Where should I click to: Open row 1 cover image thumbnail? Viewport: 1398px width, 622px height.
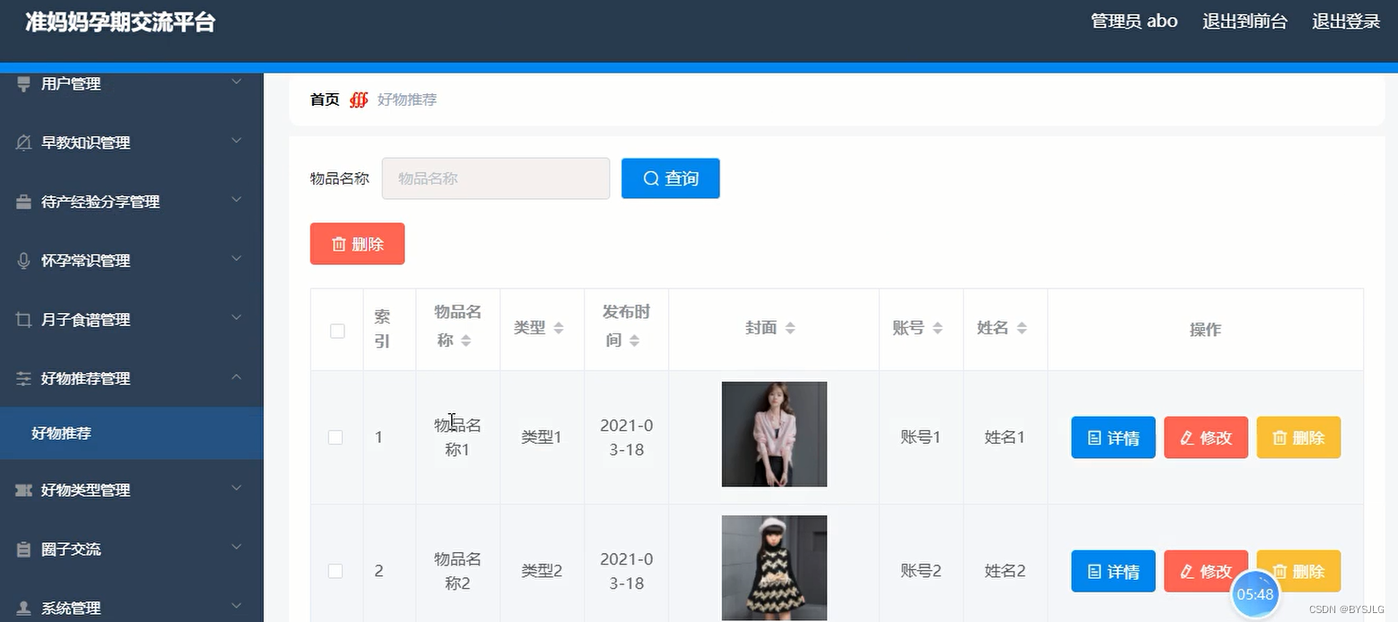[774, 435]
